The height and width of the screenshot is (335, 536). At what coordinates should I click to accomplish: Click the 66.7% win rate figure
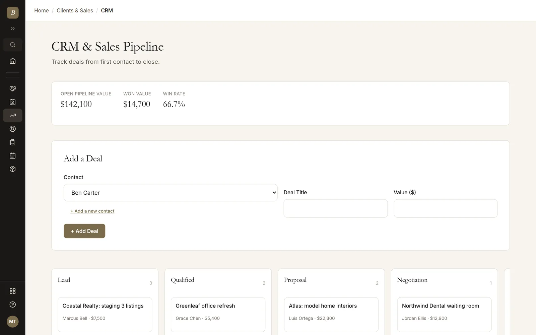tap(174, 104)
